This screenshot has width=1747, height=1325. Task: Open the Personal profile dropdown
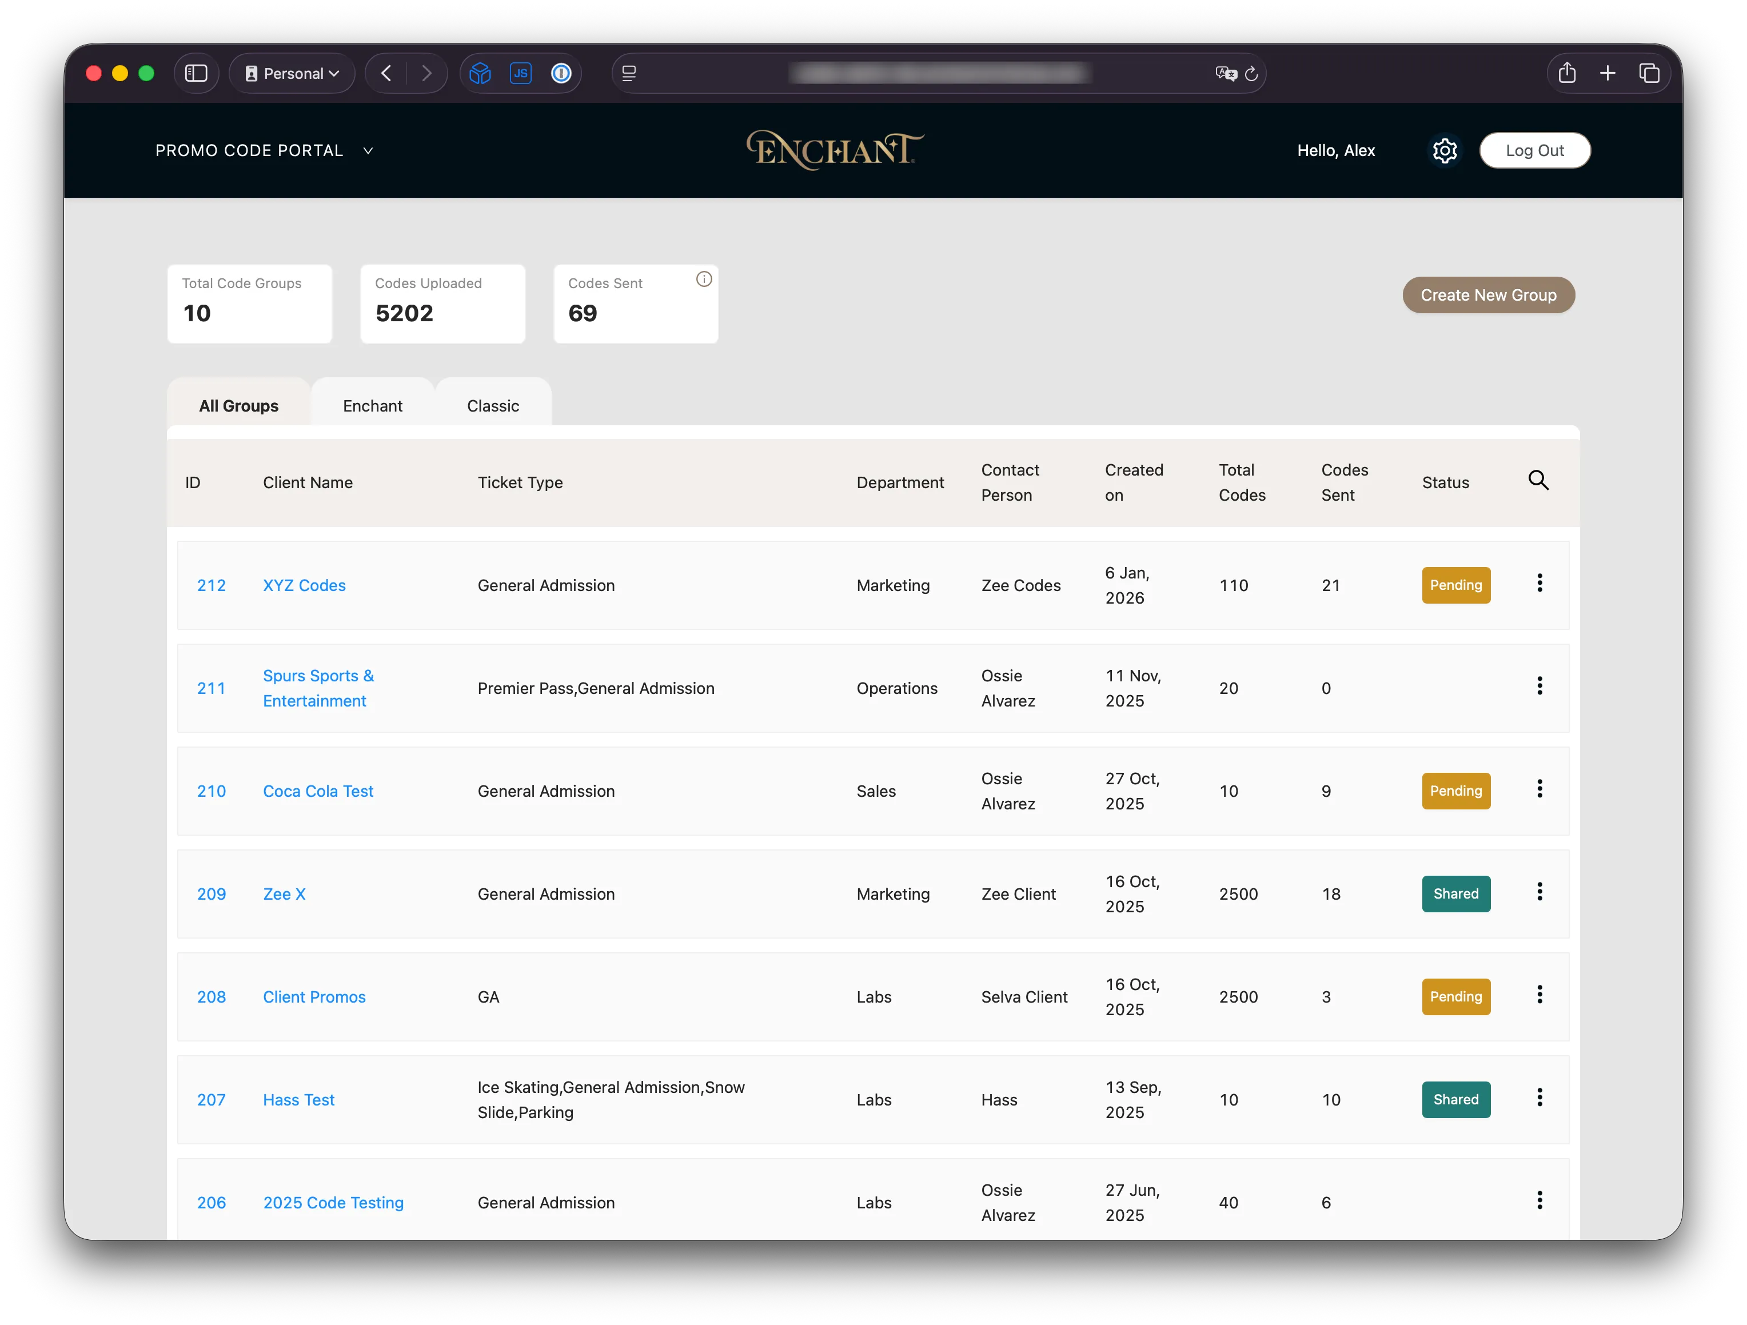click(x=292, y=73)
